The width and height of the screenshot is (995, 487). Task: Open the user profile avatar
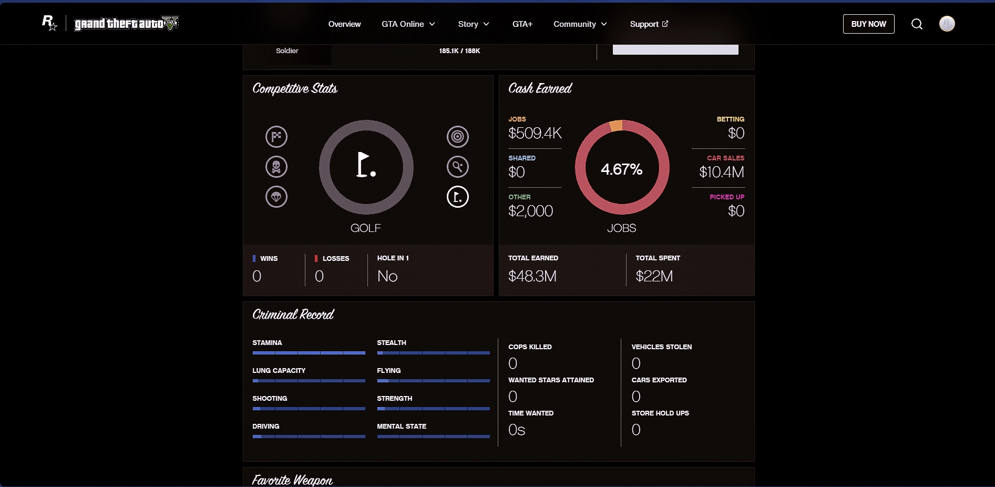click(947, 24)
